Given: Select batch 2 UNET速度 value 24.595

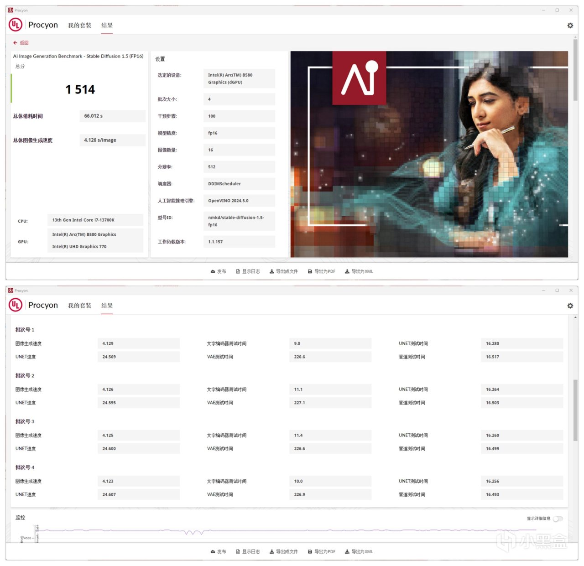Looking at the screenshot, I should 139,403.
